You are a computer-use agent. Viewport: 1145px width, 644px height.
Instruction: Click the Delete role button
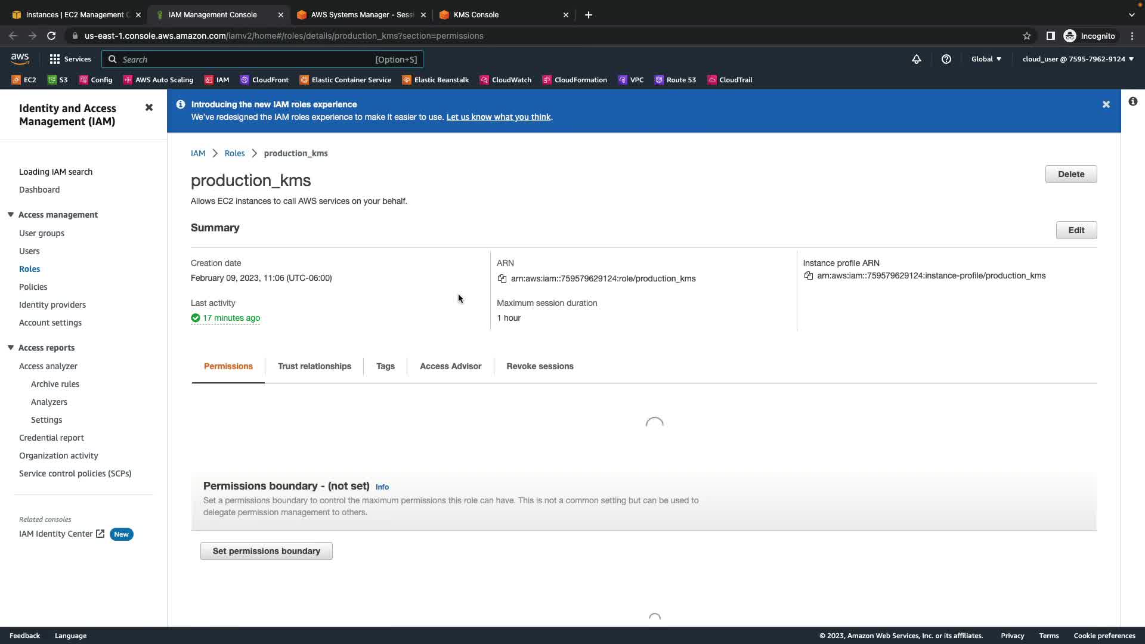[x=1070, y=174]
